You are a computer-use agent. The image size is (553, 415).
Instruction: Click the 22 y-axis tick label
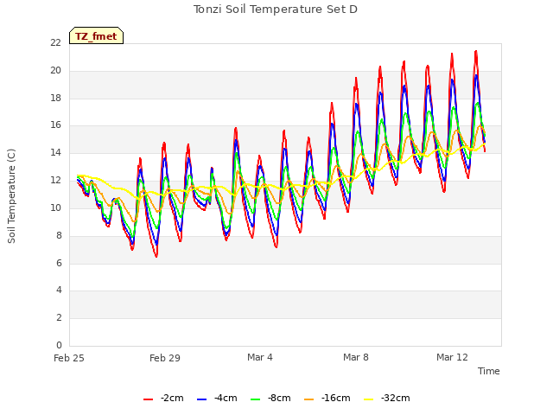coord(55,43)
